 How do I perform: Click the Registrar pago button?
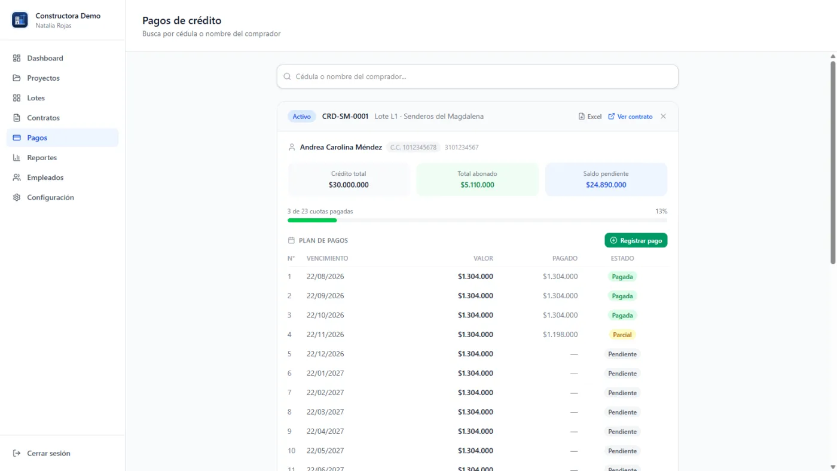636,240
